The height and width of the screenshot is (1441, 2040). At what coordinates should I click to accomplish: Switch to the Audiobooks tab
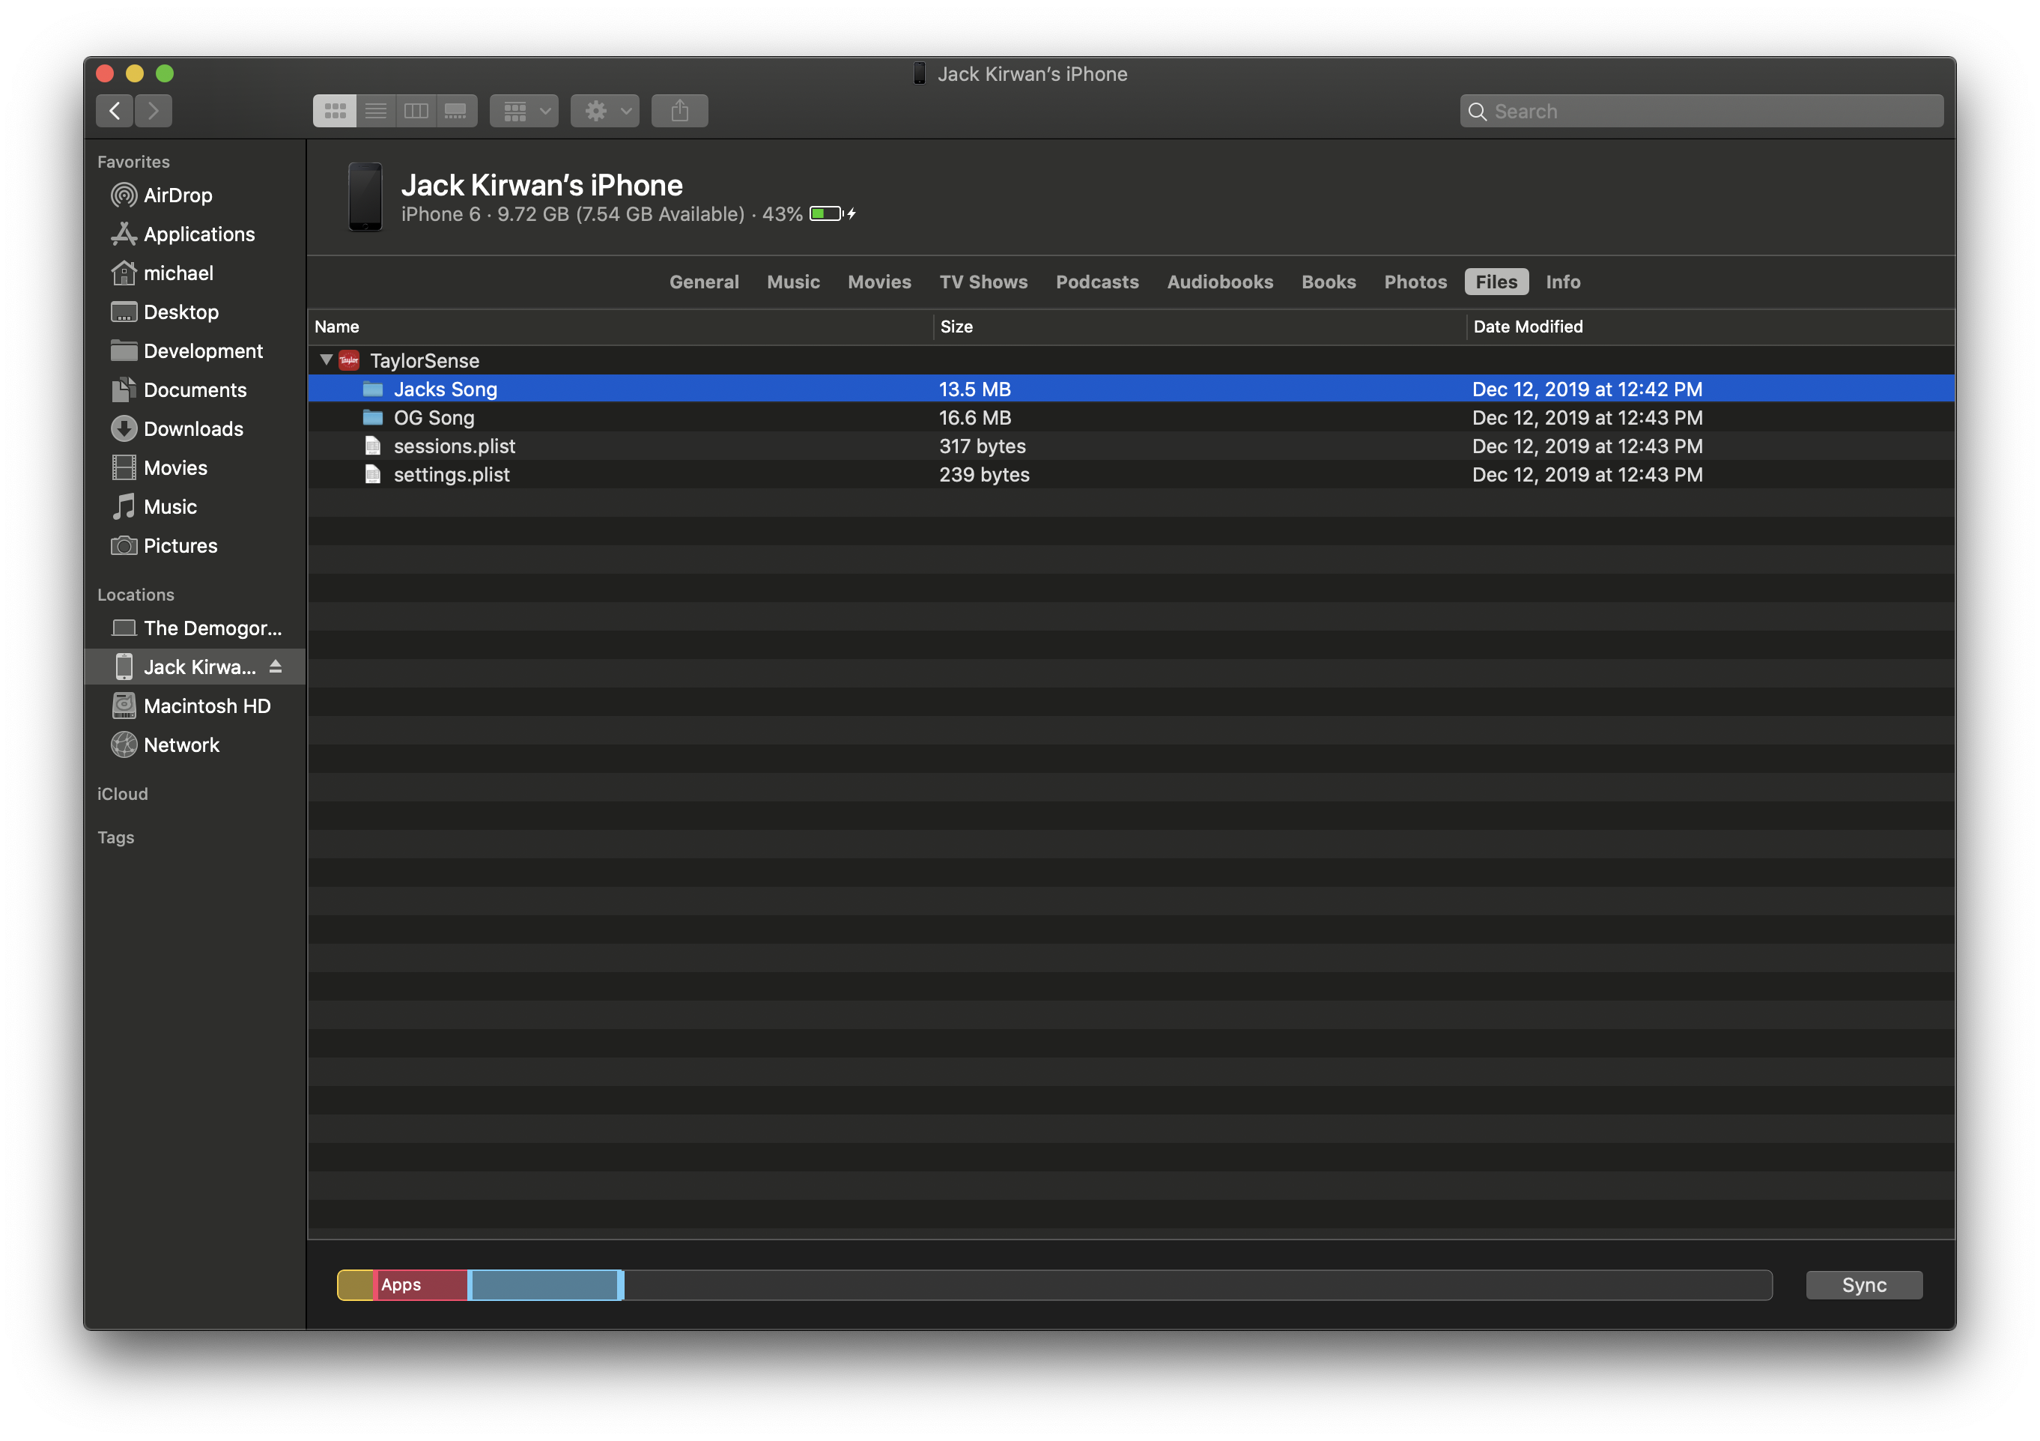pos(1220,282)
